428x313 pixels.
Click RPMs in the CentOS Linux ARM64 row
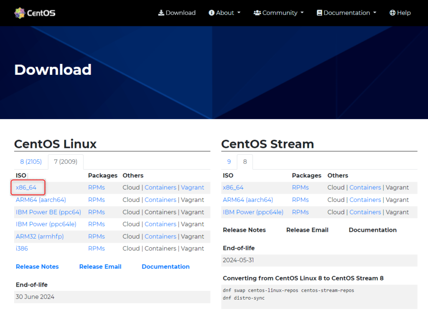[97, 200]
